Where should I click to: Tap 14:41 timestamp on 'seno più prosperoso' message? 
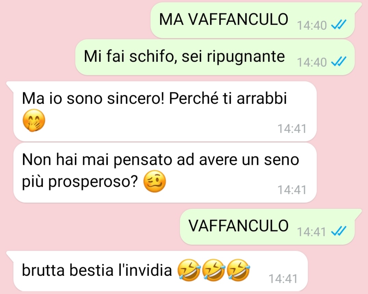coord(292,190)
